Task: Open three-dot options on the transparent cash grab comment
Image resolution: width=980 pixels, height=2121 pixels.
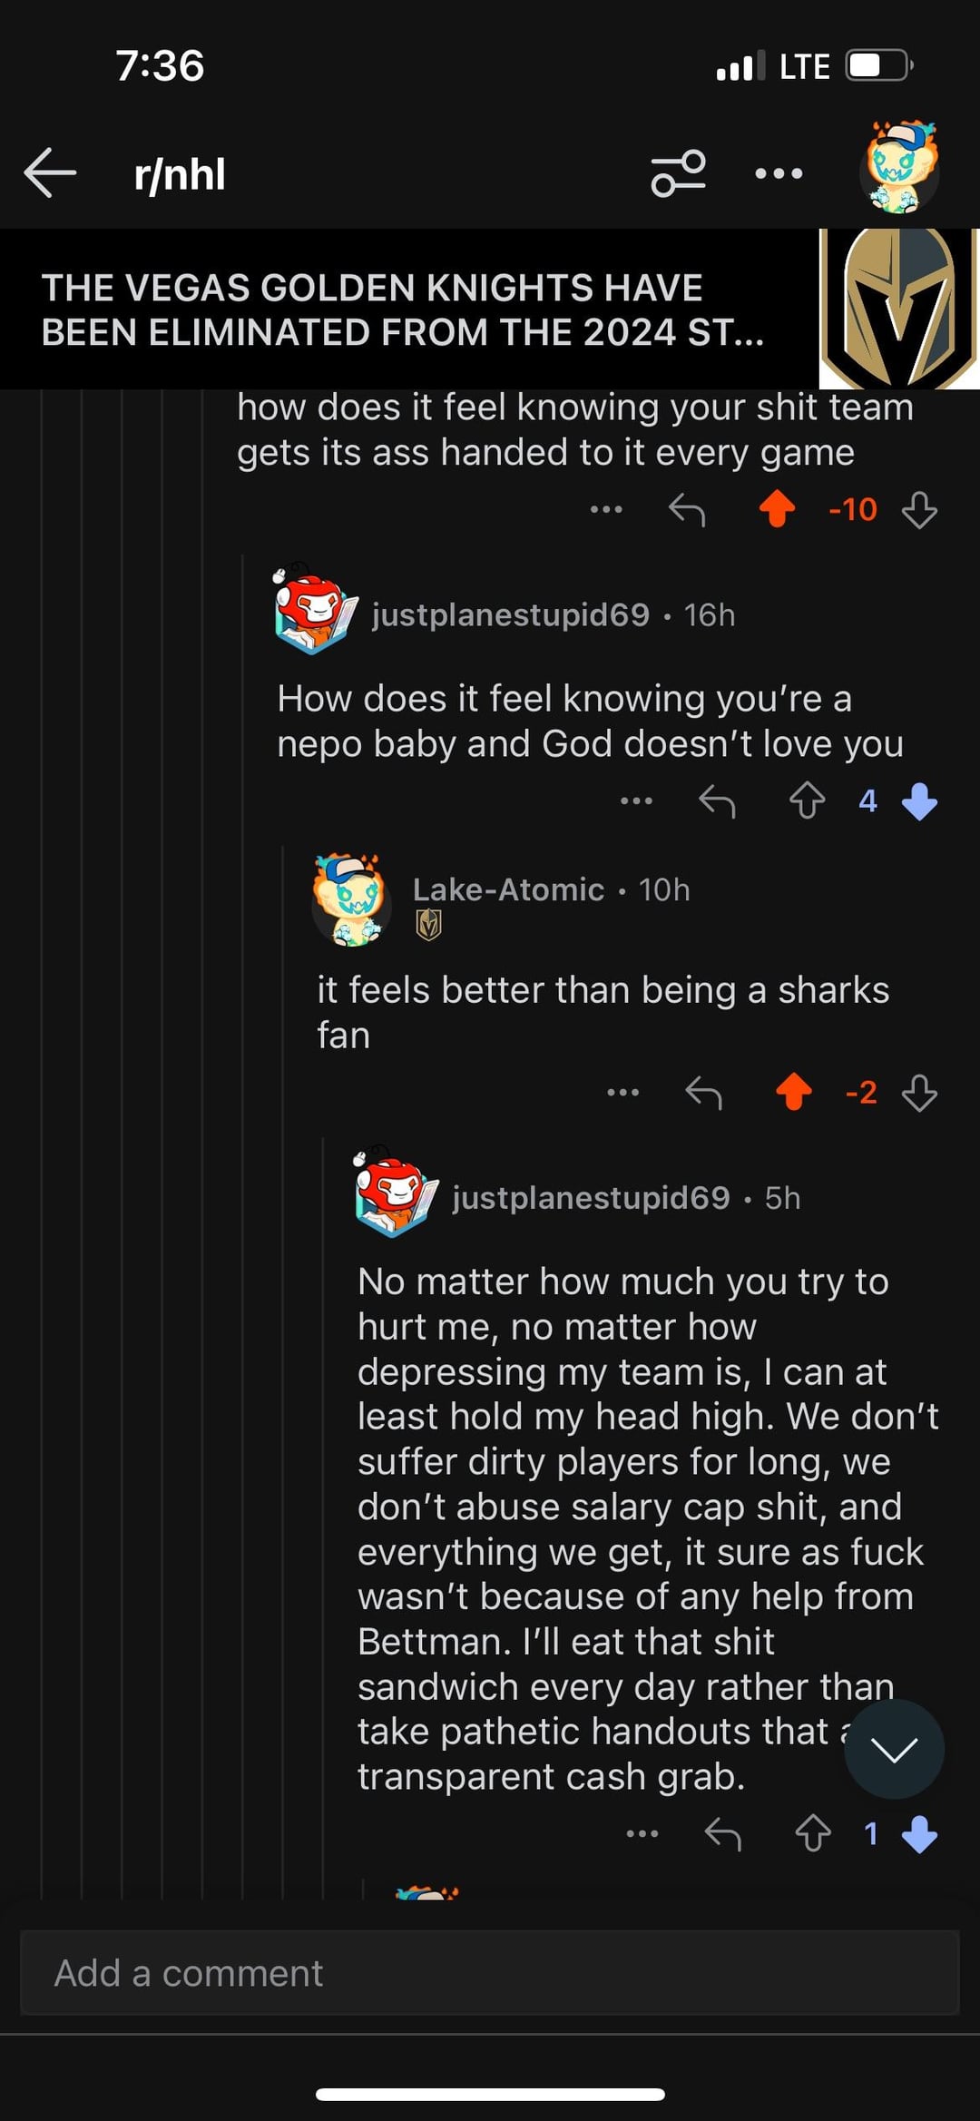Action: tap(642, 1834)
